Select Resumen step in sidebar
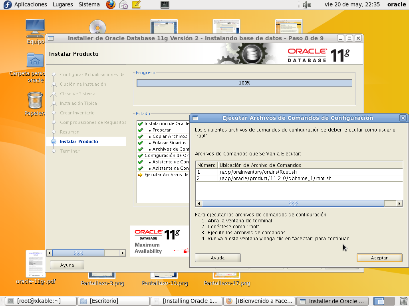The width and height of the screenshot is (409, 306). (x=69, y=132)
